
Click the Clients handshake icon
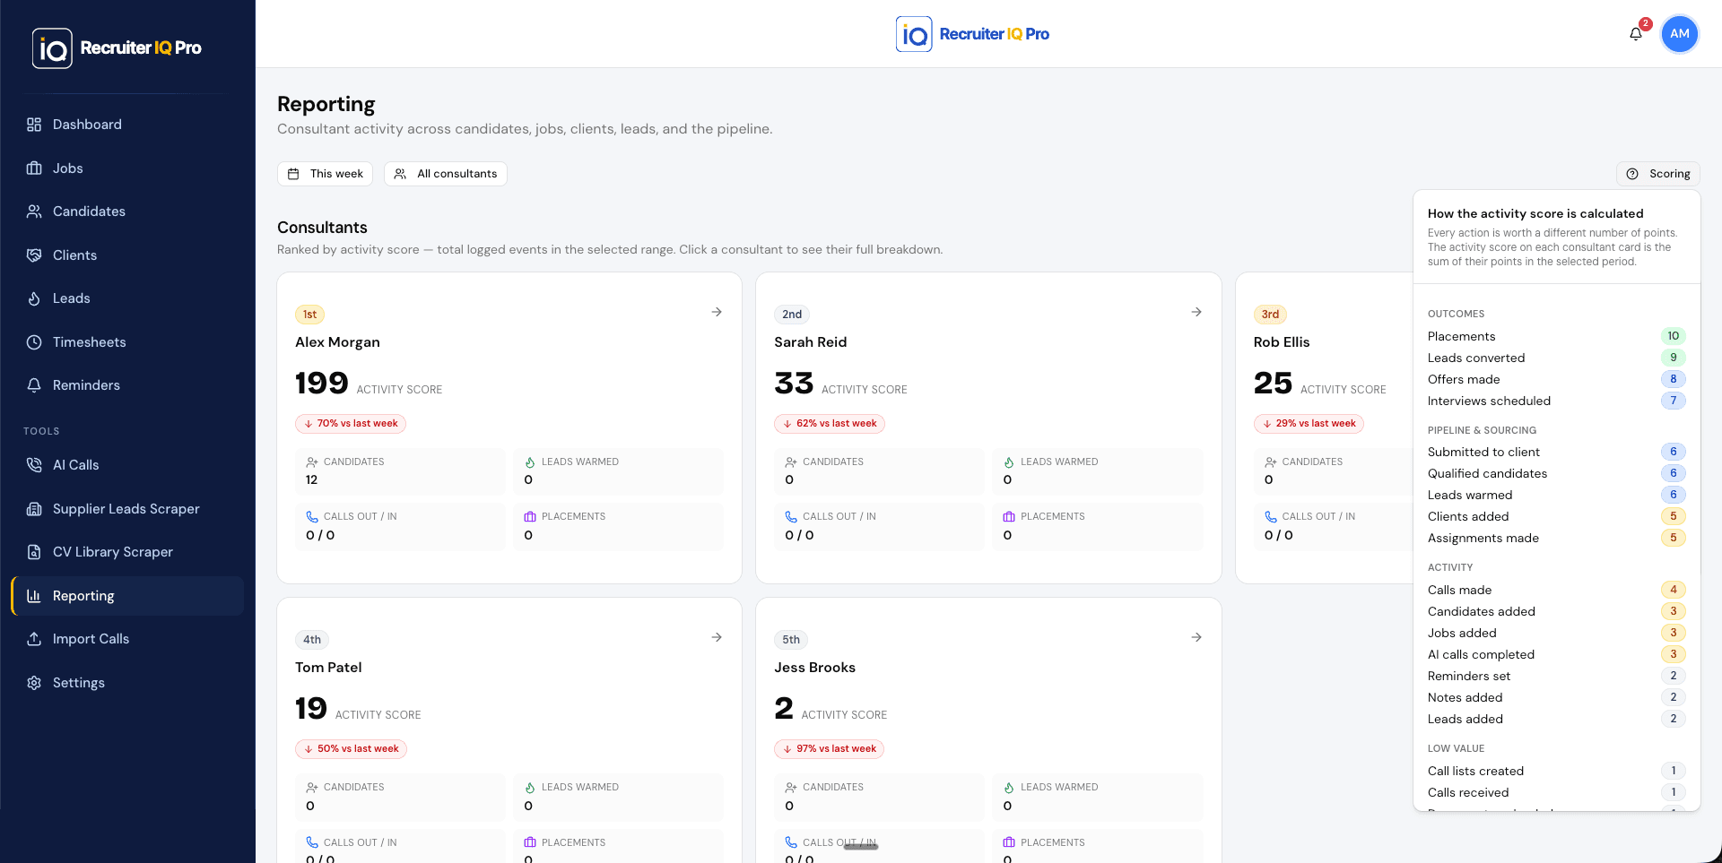pyautogui.click(x=34, y=255)
